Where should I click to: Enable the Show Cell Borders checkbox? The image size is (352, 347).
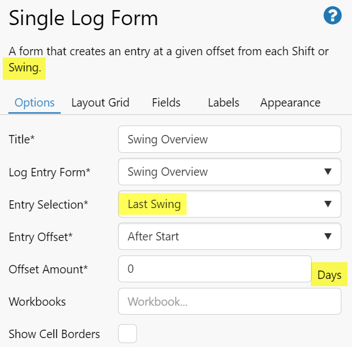[128, 334]
